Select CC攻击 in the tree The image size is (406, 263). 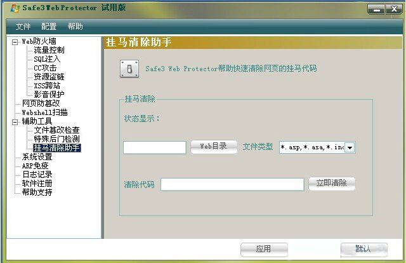click(45, 68)
